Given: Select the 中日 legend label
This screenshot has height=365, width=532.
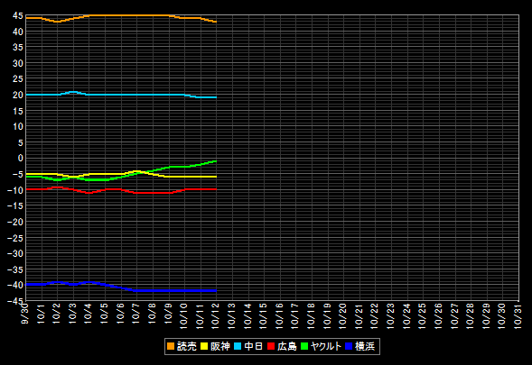Looking at the screenshot, I should [254, 346].
